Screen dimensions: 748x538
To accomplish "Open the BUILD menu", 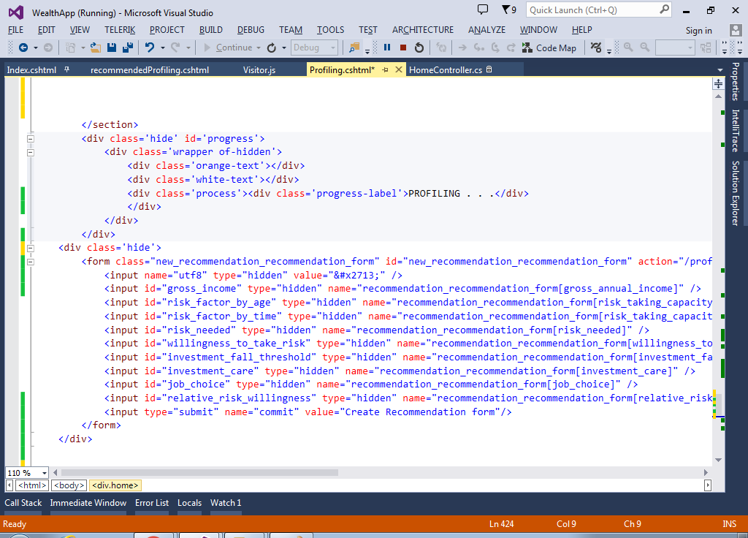I will pos(211,29).
